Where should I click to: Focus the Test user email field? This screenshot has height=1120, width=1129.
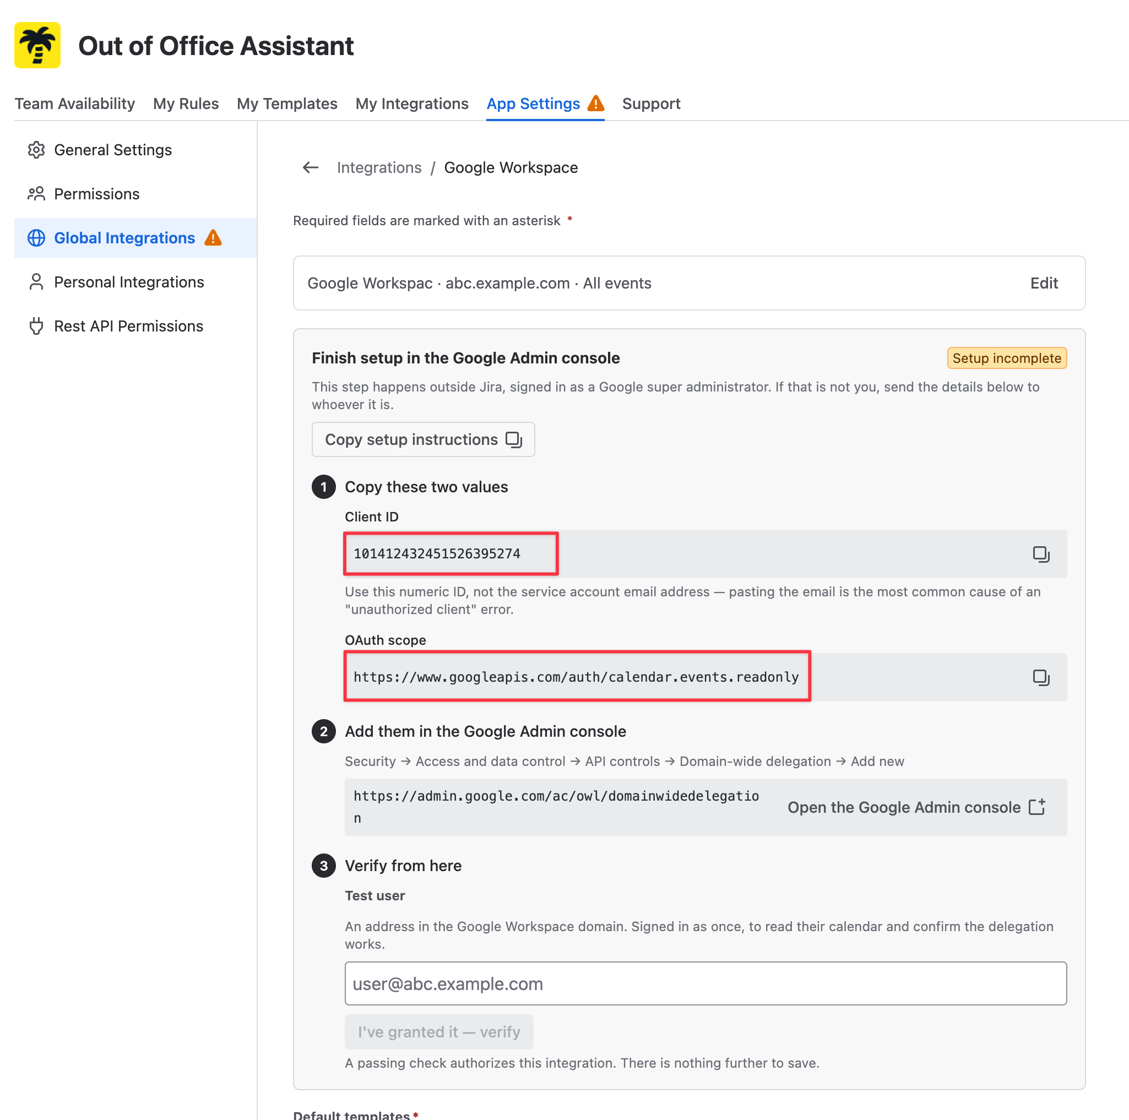click(705, 983)
